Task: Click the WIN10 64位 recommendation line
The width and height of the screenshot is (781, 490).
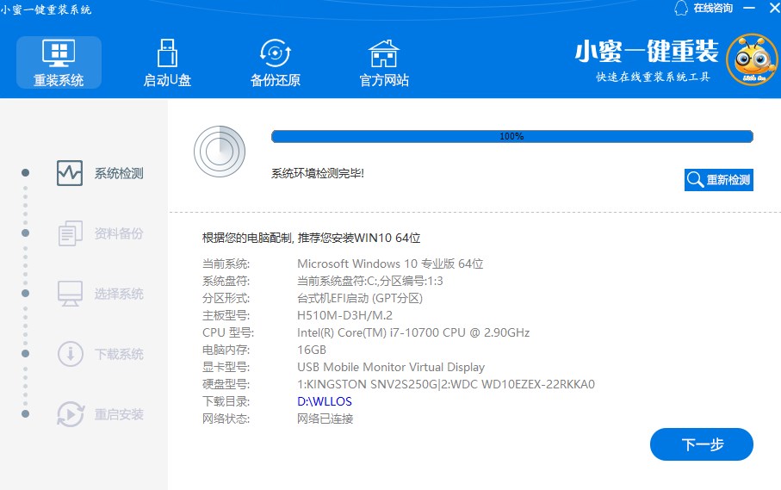Action: [312, 238]
